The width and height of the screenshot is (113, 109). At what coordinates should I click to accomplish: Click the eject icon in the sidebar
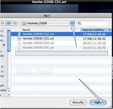tap(4, 45)
